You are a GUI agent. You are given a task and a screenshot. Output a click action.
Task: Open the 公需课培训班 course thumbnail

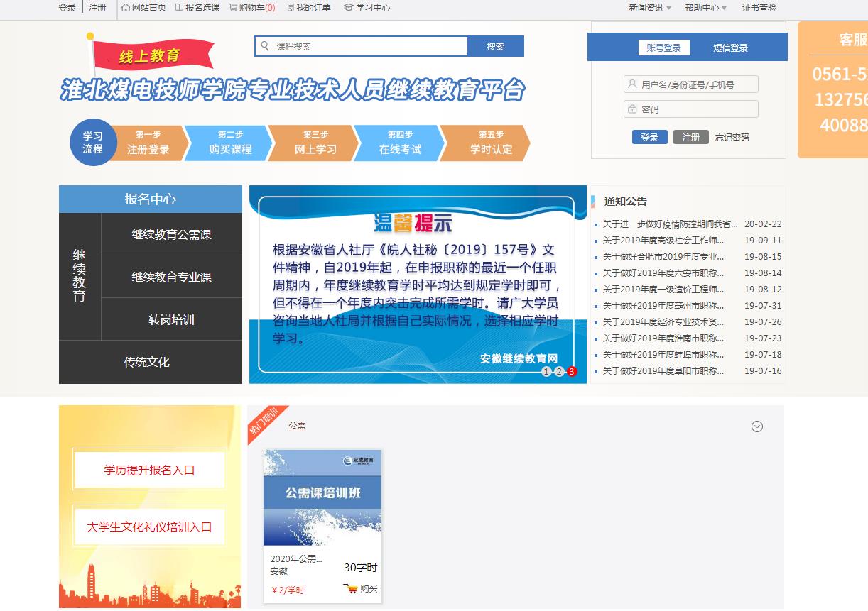[322, 497]
